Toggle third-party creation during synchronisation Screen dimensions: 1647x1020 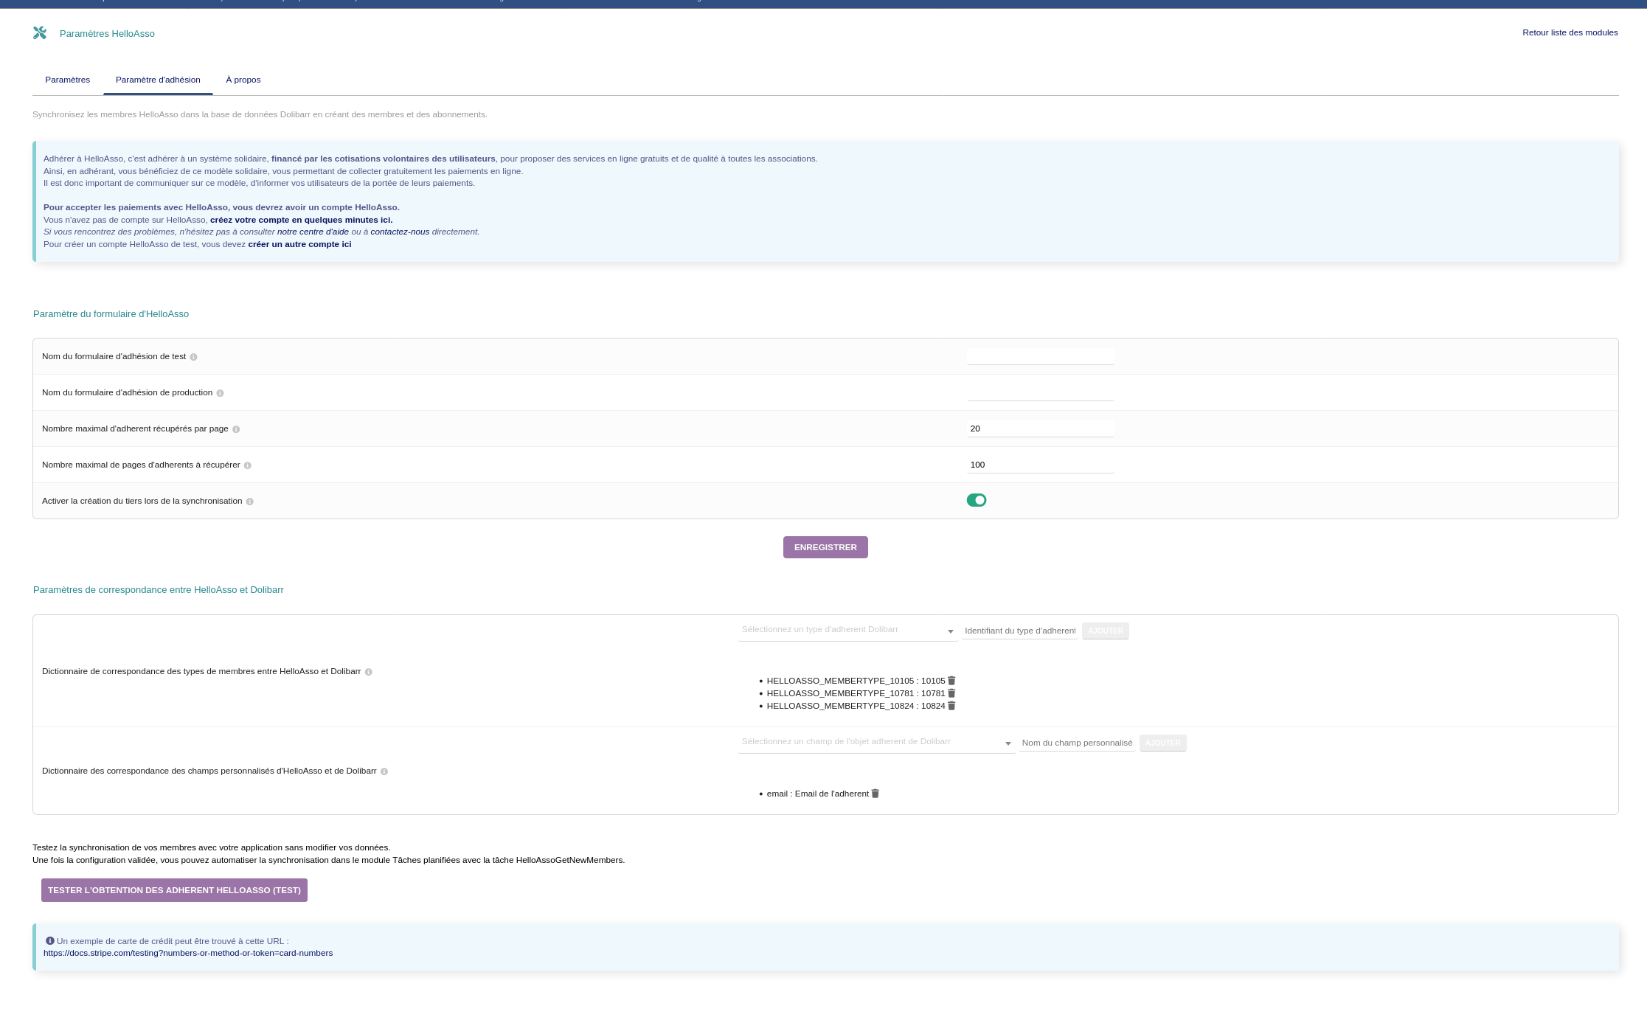(977, 500)
